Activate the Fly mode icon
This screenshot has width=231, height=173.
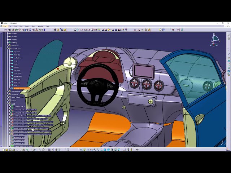(81, 150)
